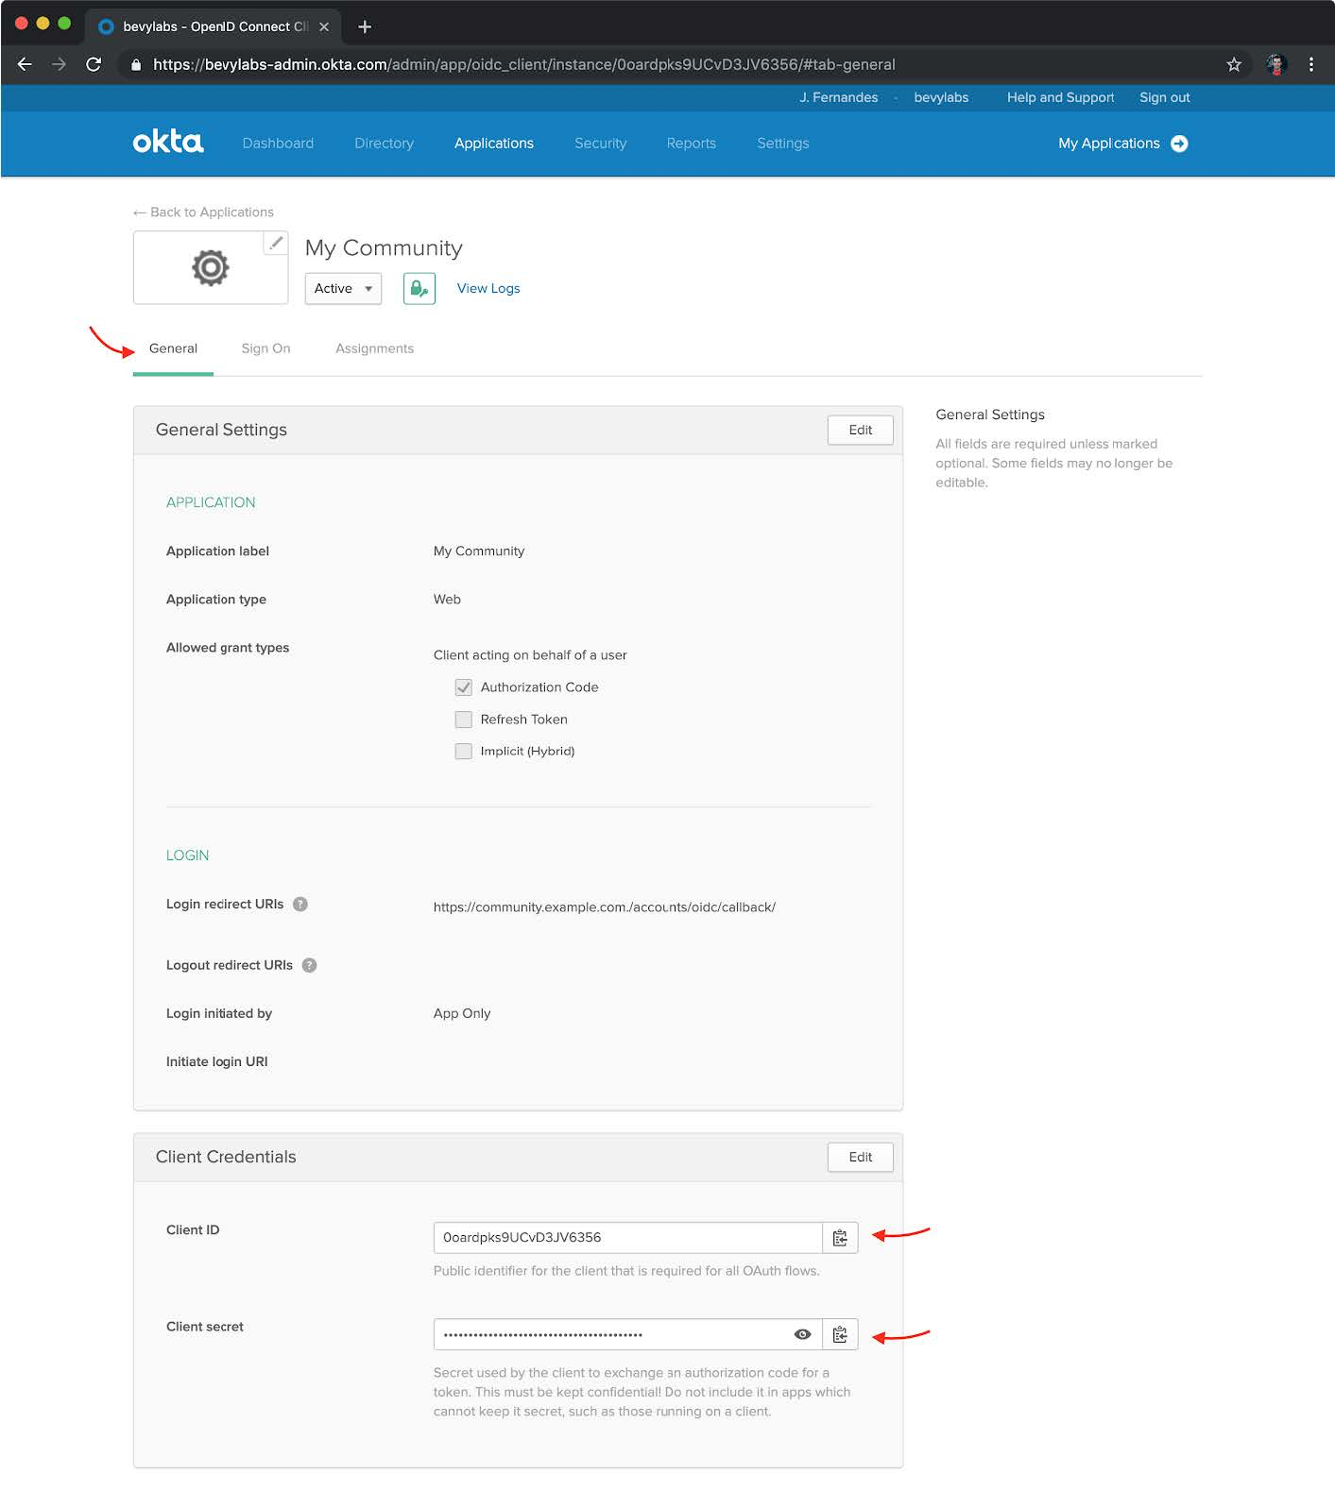The width and height of the screenshot is (1335, 1508).
Task: Open browser three-dot menu
Action: pyautogui.click(x=1310, y=64)
